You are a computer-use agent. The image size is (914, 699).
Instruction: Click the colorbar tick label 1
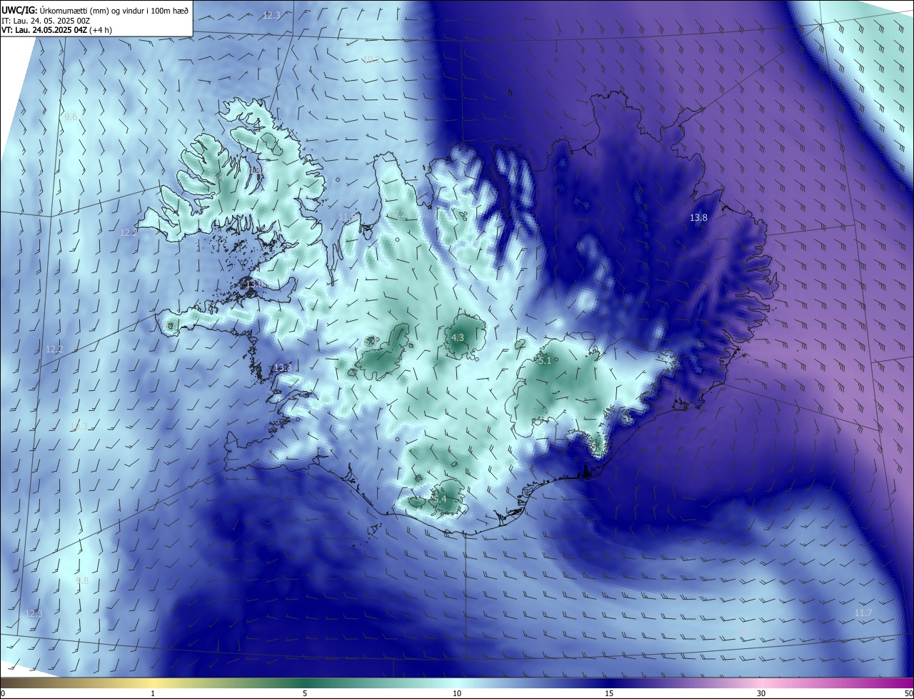153,694
